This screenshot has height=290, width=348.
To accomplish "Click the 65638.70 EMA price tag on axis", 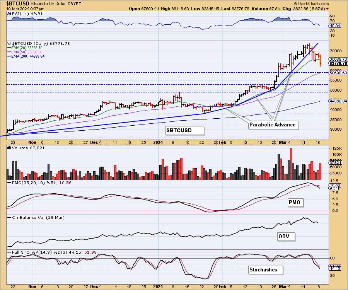I will pos(338,60).
